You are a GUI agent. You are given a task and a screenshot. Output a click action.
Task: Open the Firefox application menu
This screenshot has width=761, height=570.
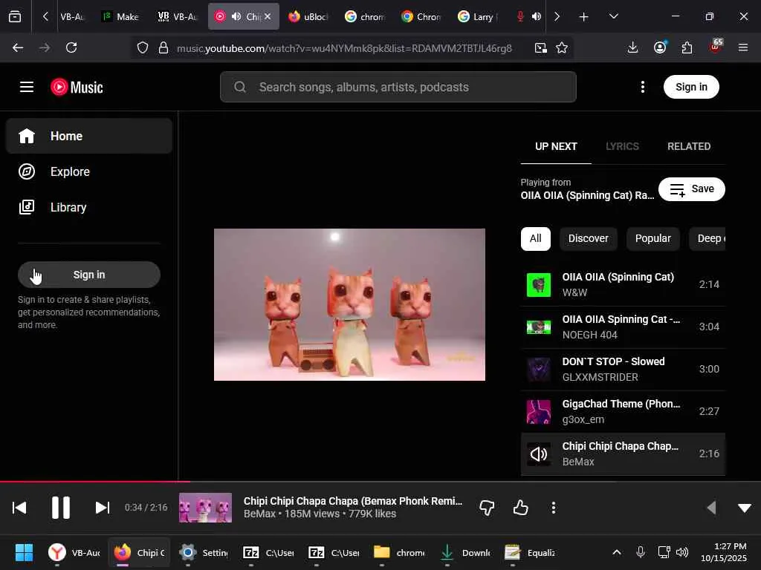[x=743, y=47]
